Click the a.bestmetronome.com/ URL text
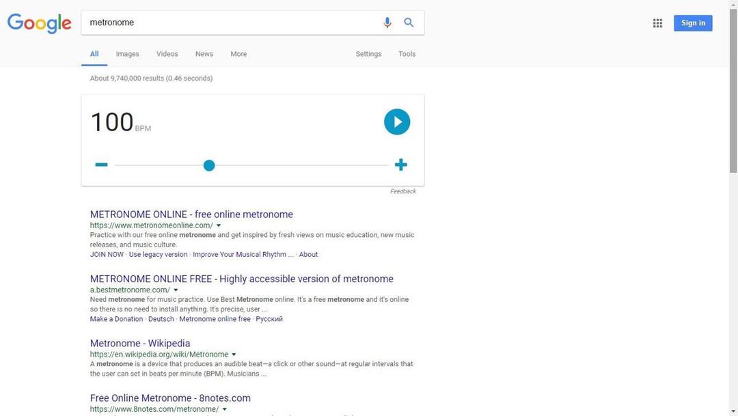 [x=130, y=290]
